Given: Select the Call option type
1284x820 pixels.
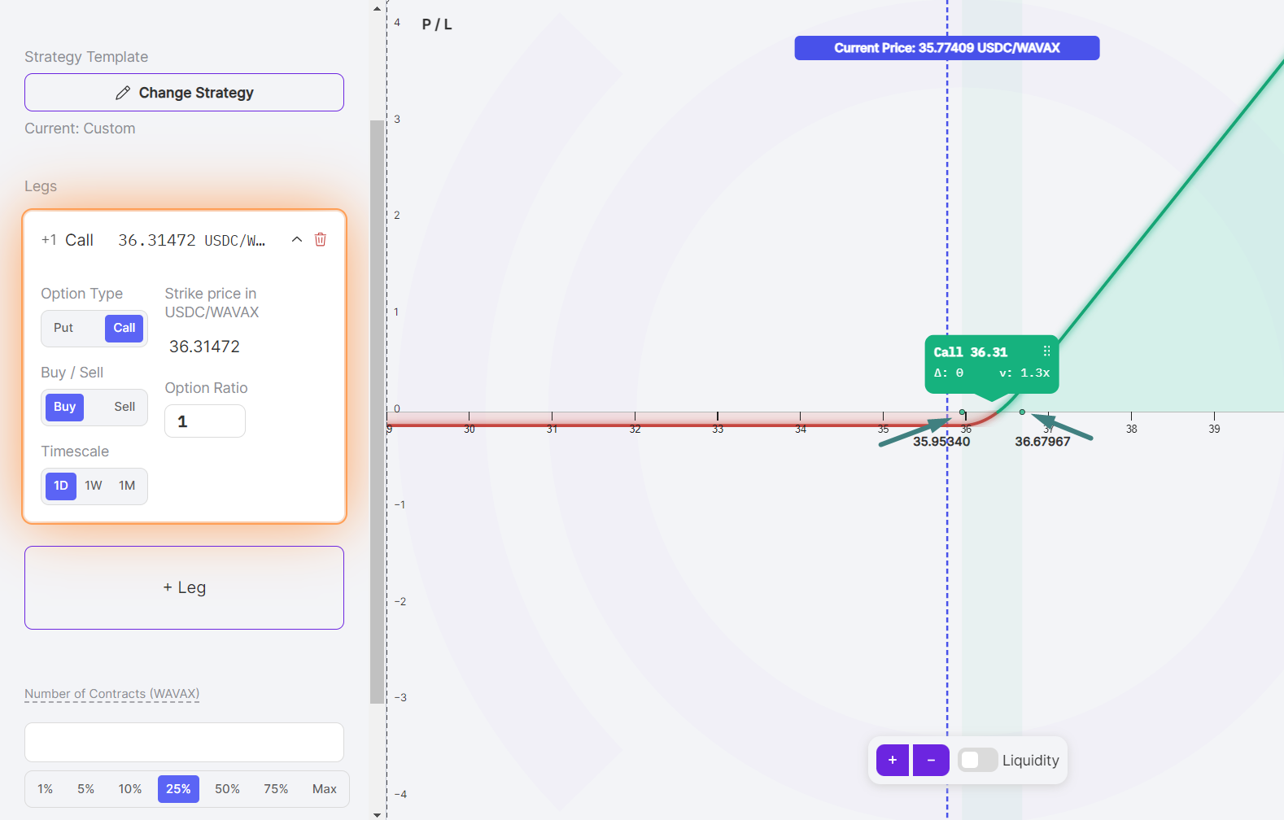Looking at the screenshot, I should (x=124, y=328).
